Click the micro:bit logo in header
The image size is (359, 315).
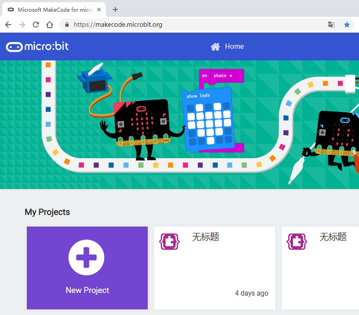pyautogui.click(x=37, y=47)
